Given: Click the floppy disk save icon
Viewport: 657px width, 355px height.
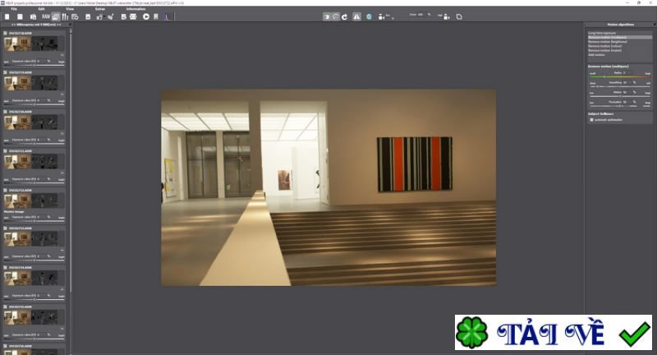Looking at the screenshot, I should (x=88, y=16).
